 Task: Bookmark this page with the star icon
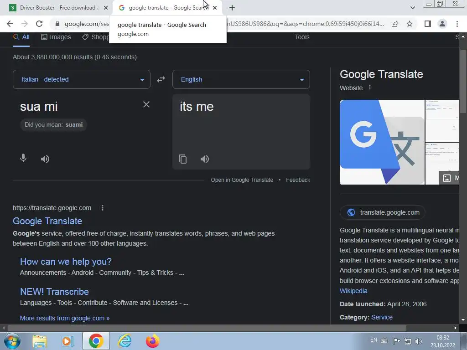[x=410, y=24]
